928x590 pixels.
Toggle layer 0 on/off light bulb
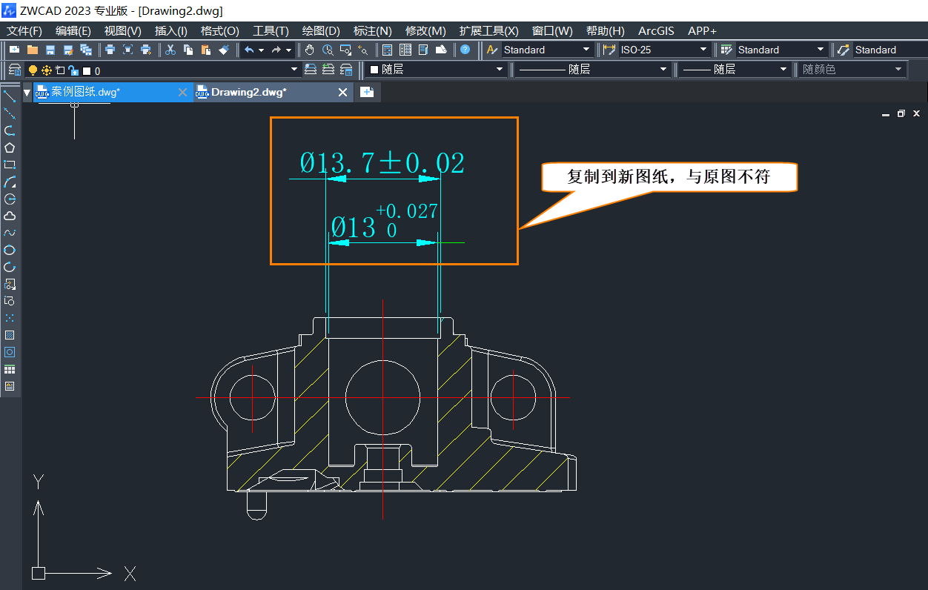pos(33,70)
